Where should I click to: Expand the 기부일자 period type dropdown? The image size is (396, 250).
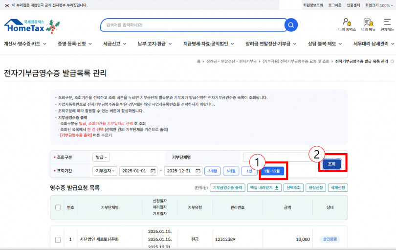point(105,171)
